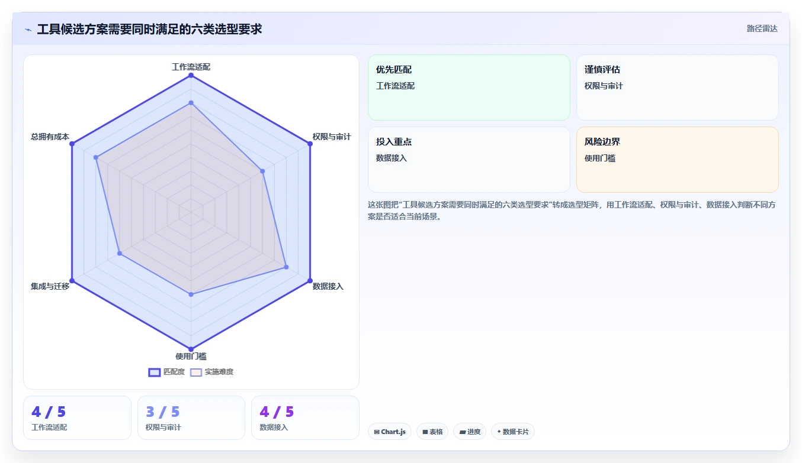This screenshot has width=802, height=463.
Task: Select the header title 工具候选方案需要同时满足的六类选型要求
Action: coord(149,29)
